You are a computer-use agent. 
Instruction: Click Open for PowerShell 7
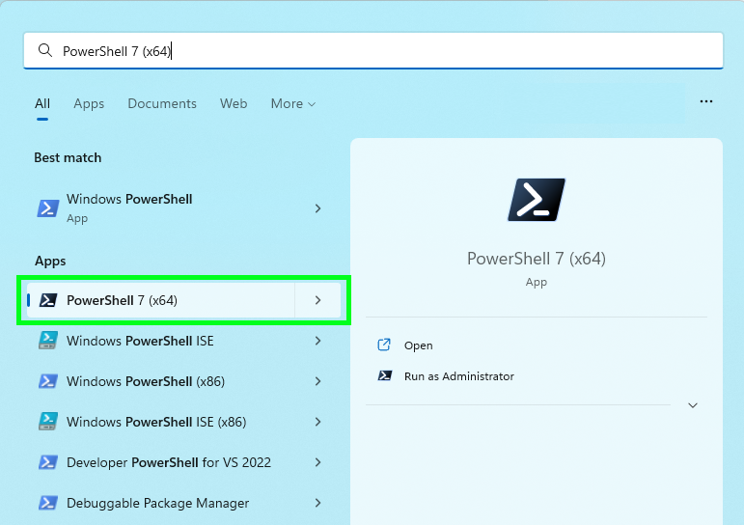(x=418, y=345)
